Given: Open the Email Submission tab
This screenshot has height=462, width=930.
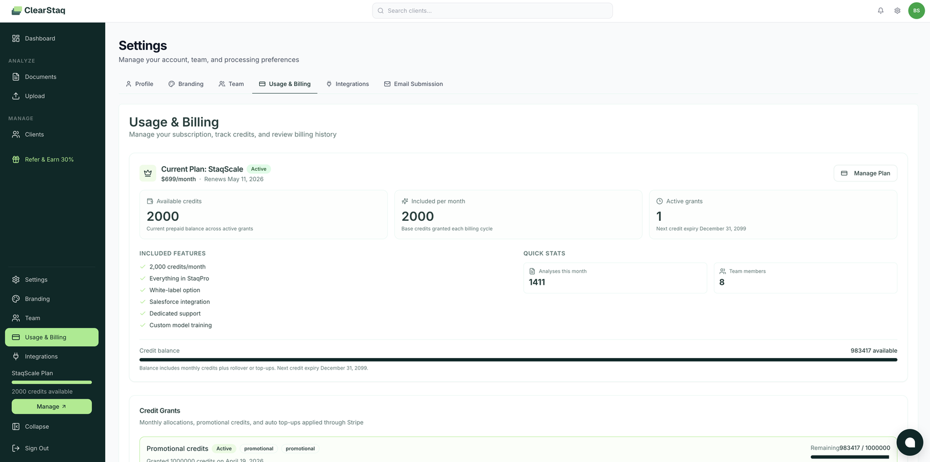Looking at the screenshot, I should coord(413,84).
